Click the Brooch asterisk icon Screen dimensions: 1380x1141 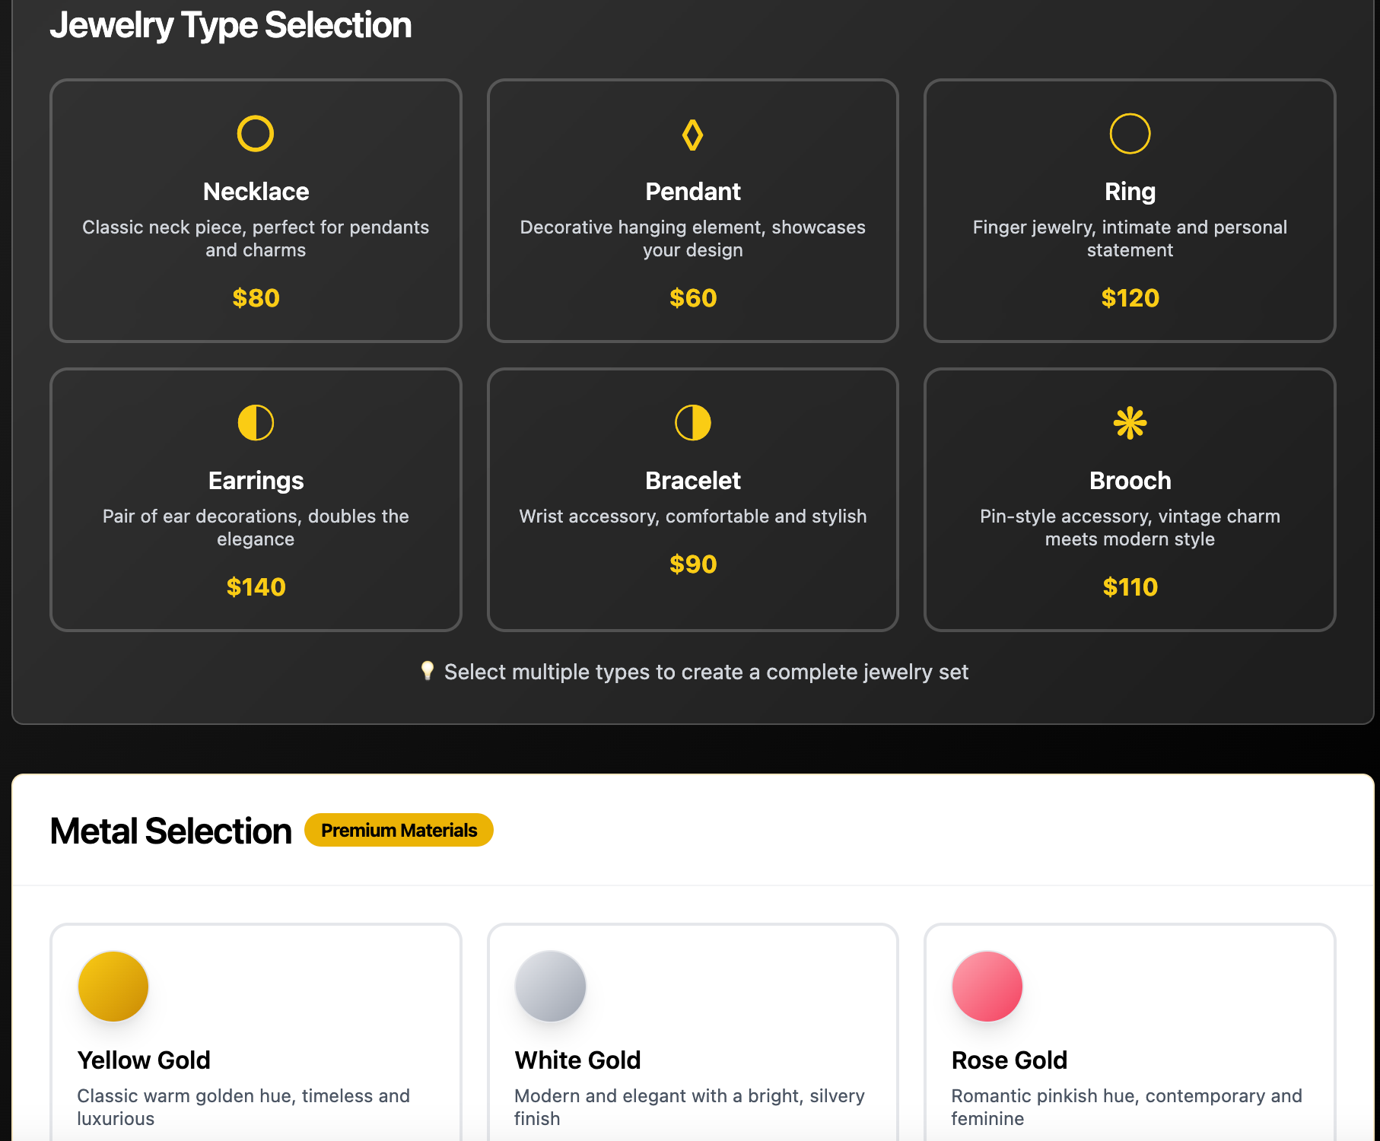coord(1130,423)
